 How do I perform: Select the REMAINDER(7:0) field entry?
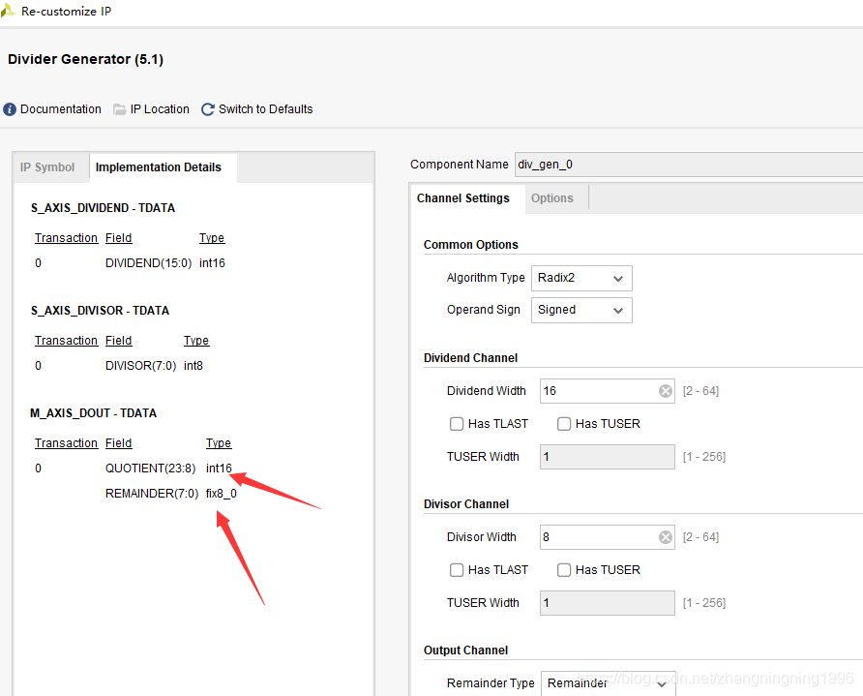[x=152, y=494]
